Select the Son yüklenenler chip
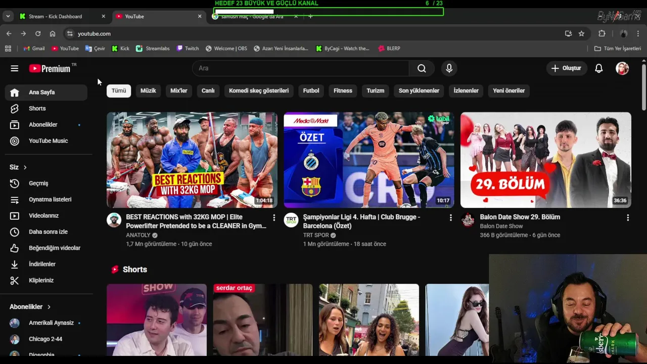 point(419,91)
